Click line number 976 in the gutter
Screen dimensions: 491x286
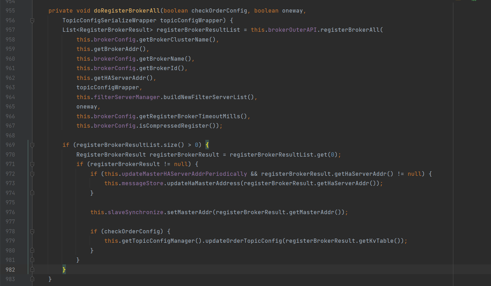click(10, 212)
